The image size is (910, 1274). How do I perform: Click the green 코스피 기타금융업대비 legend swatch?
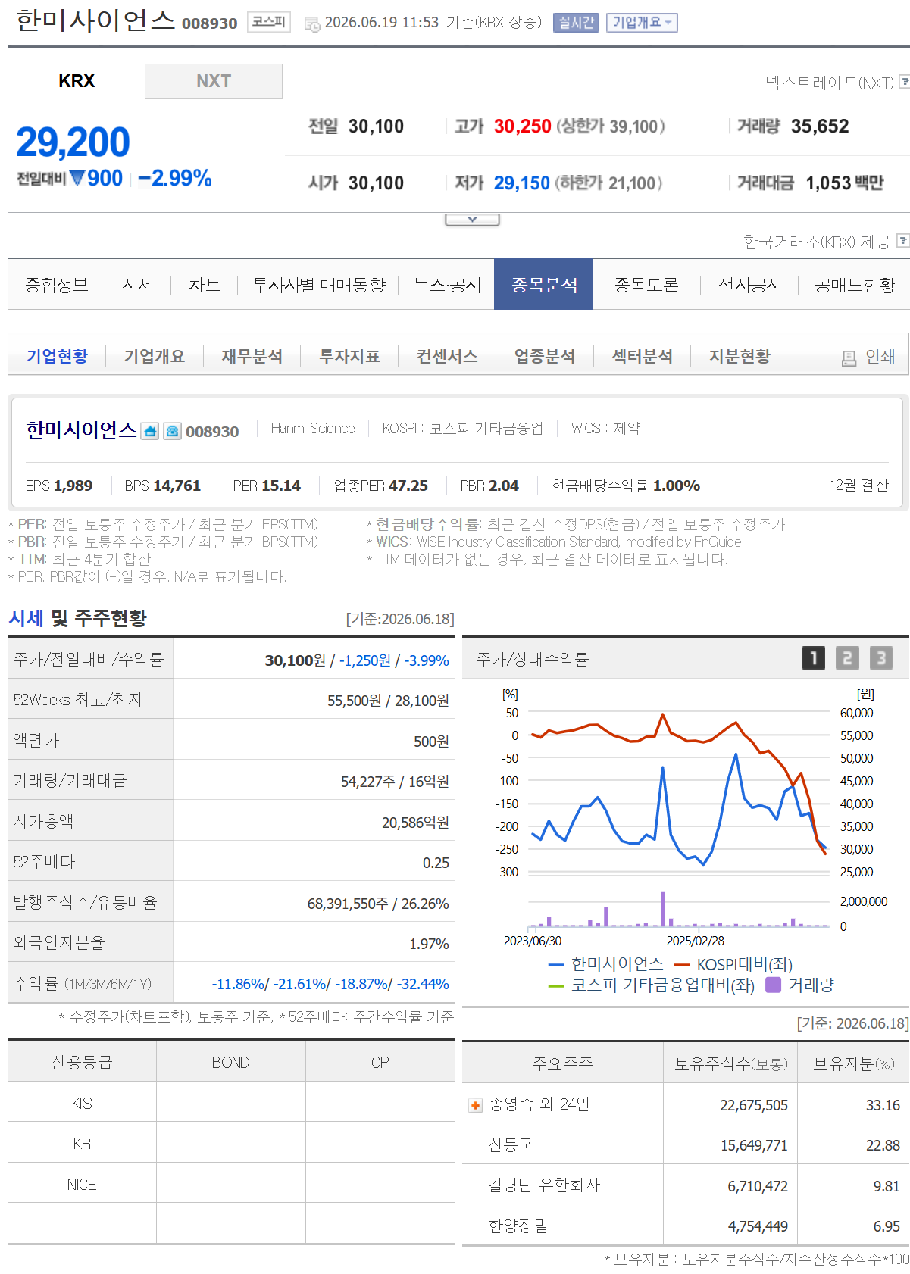(x=556, y=986)
